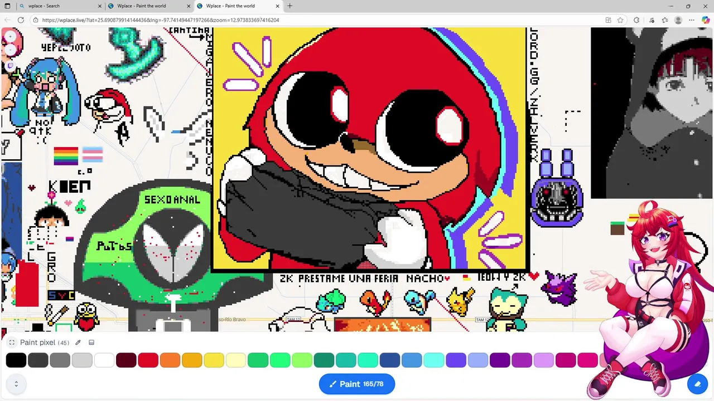Screen dimensions: 714x401
Task: Expand the color palette with the up-down chevron
Action: 16,384
